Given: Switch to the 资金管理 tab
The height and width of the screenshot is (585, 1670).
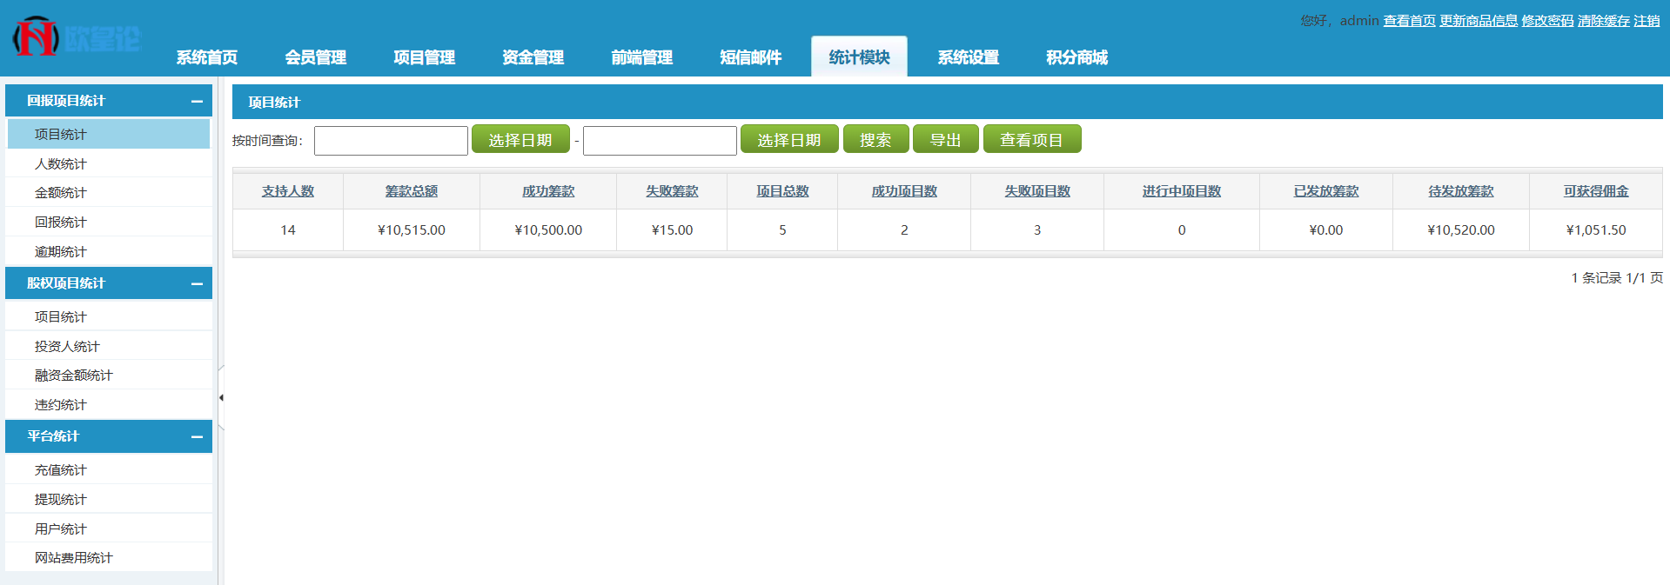Looking at the screenshot, I should [x=533, y=57].
